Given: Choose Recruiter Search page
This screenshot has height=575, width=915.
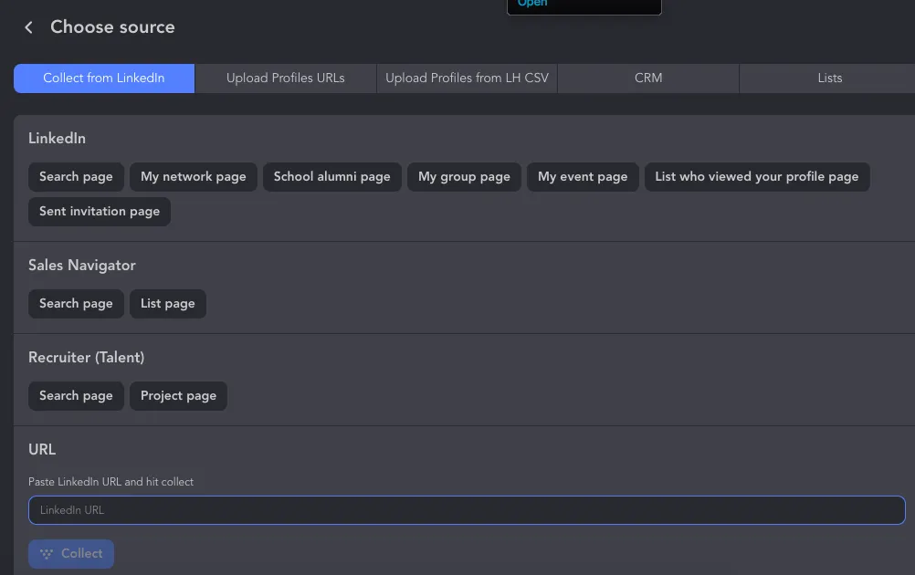Looking at the screenshot, I should [x=76, y=396].
